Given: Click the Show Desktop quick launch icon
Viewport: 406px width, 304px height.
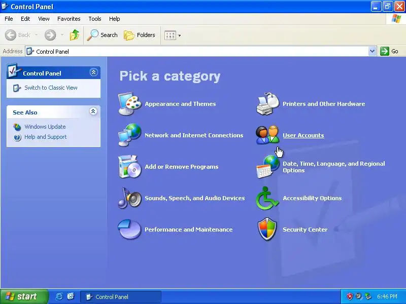Looking at the screenshot, I should (71, 296).
